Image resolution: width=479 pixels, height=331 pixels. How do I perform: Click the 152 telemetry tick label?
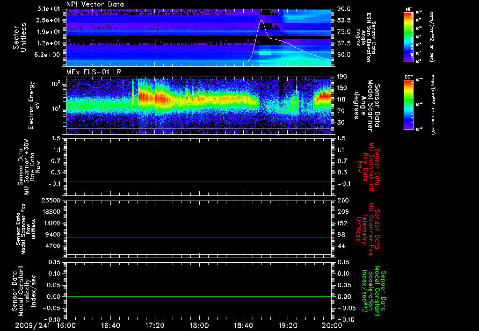(342, 223)
